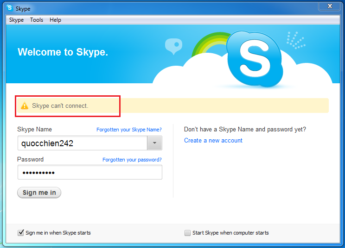Open the Help menu

coord(55,20)
